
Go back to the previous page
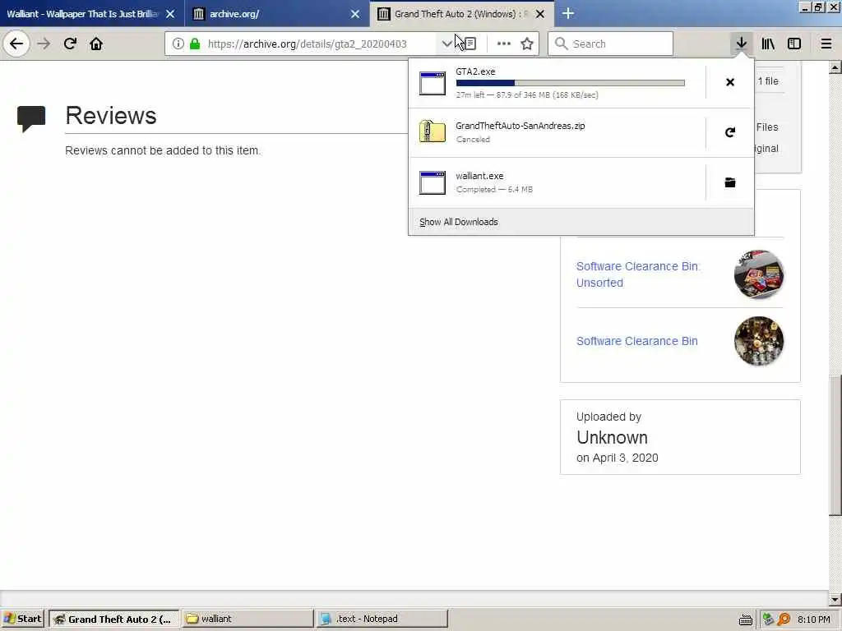pyautogui.click(x=16, y=44)
